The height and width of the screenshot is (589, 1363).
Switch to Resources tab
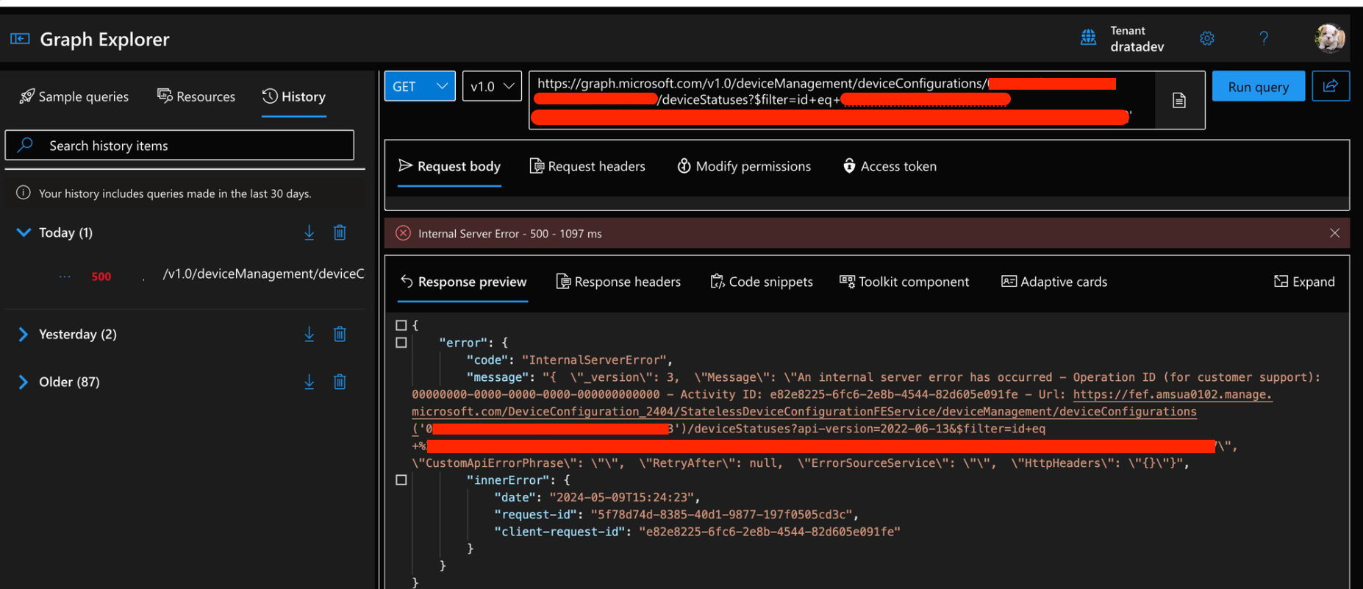pos(196,96)
